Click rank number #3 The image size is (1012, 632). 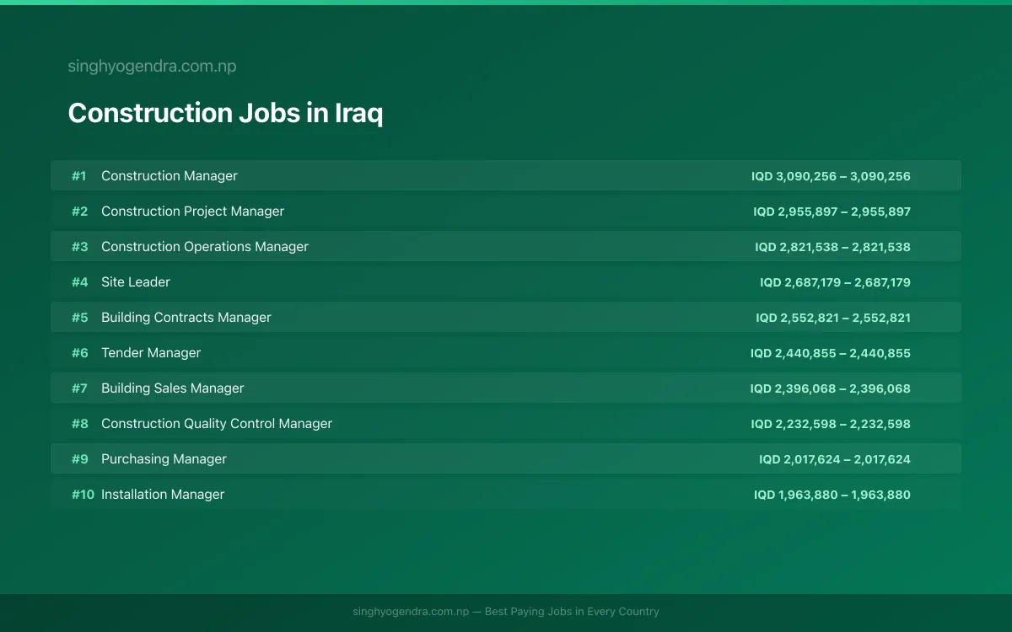point(79,247)
